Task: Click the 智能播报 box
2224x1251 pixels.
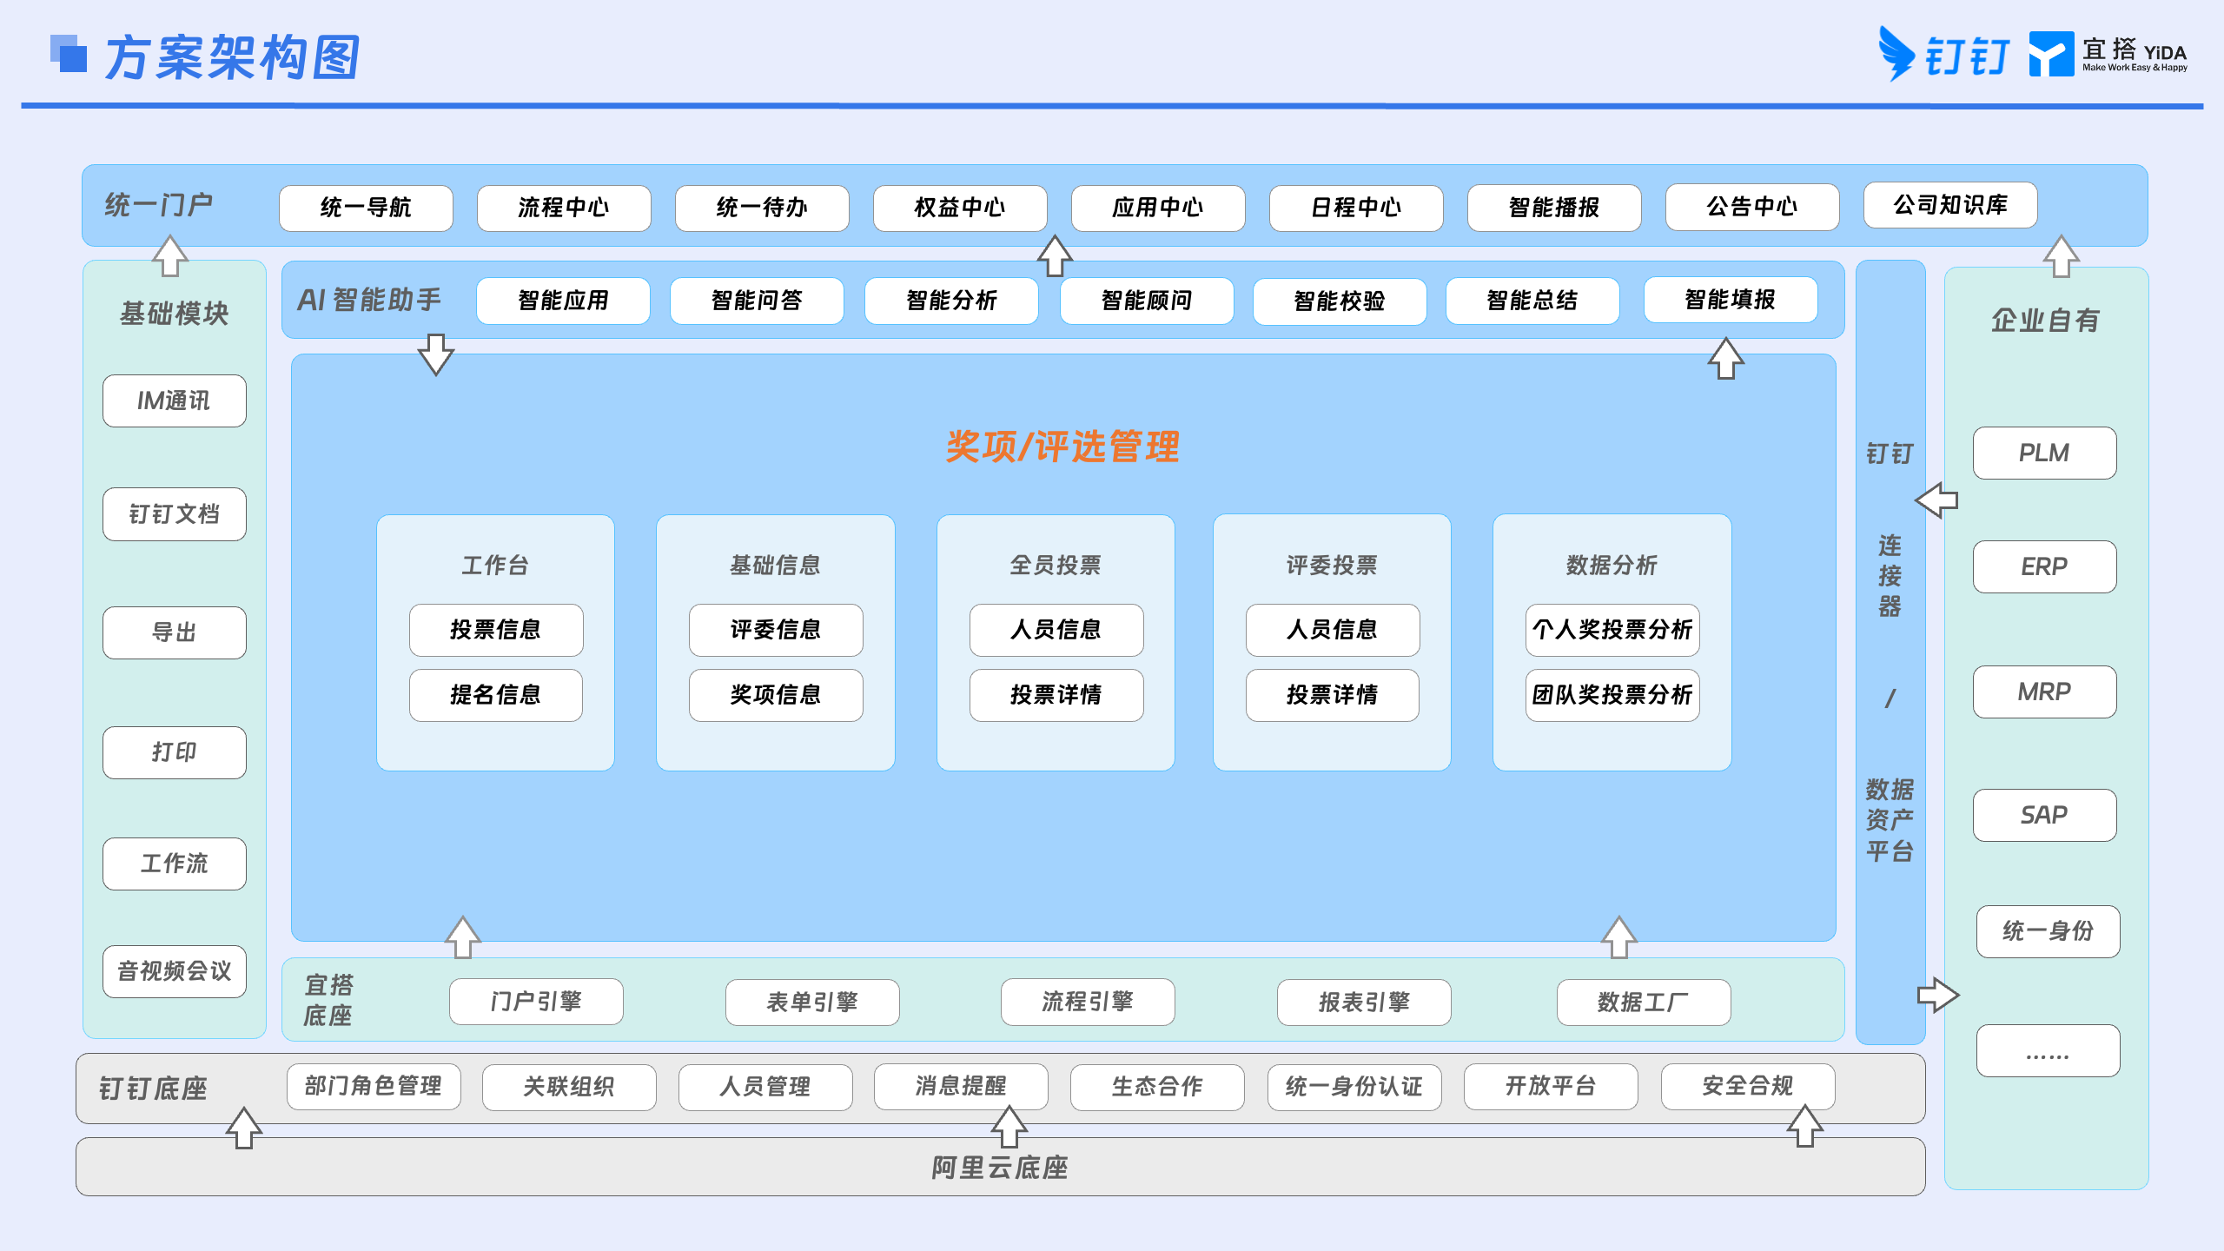Action: pos(1554,208)
